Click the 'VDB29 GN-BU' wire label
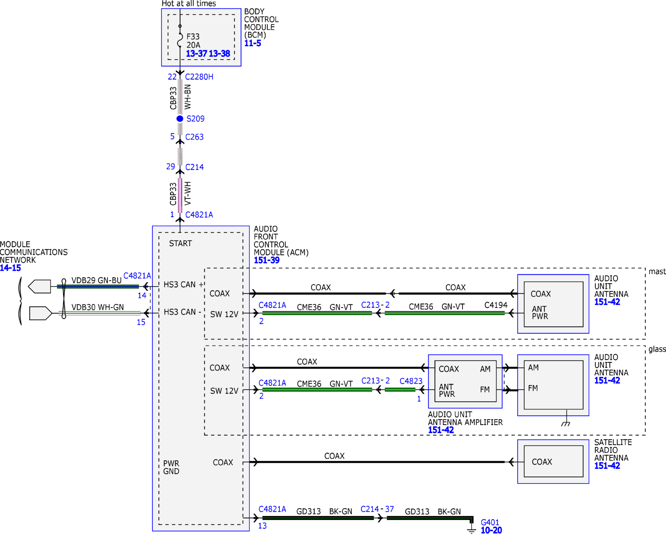The image size is (666, 534). (x=96, y=280)
